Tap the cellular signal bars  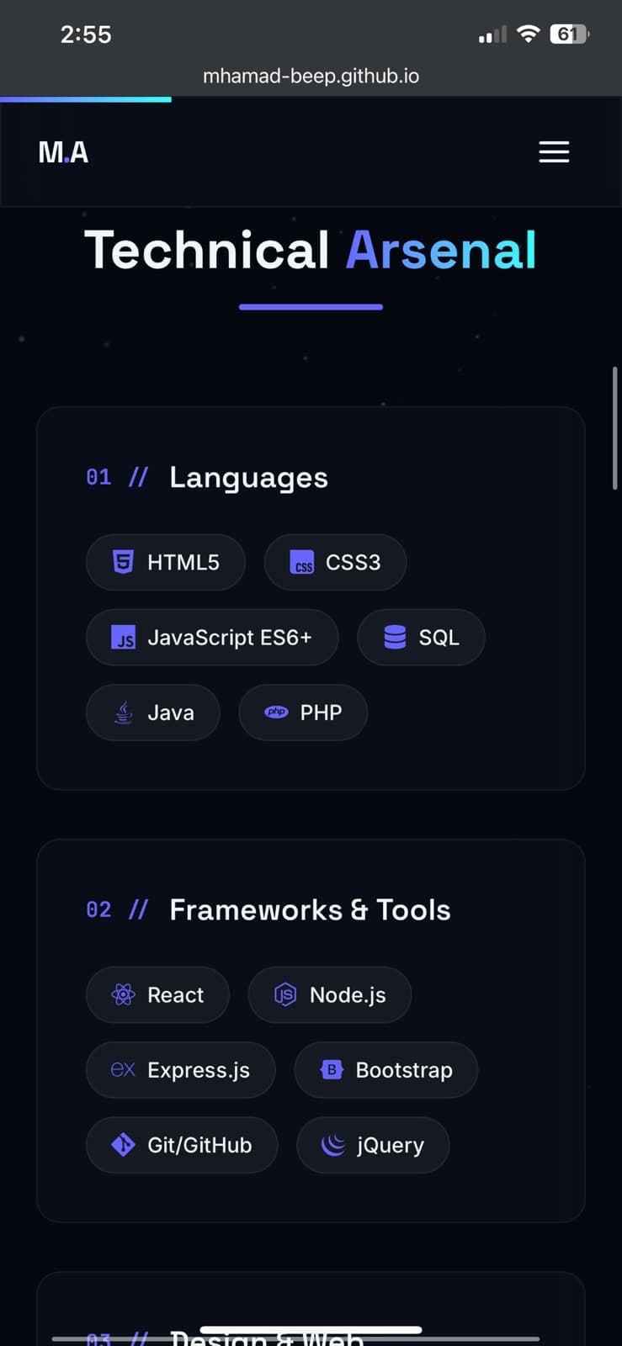coord(492,34)
